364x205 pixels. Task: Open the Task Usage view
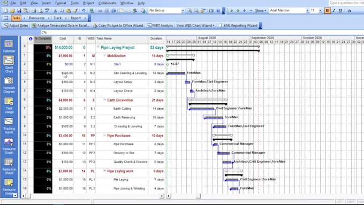pyautogui.click(x=9, y=105)
